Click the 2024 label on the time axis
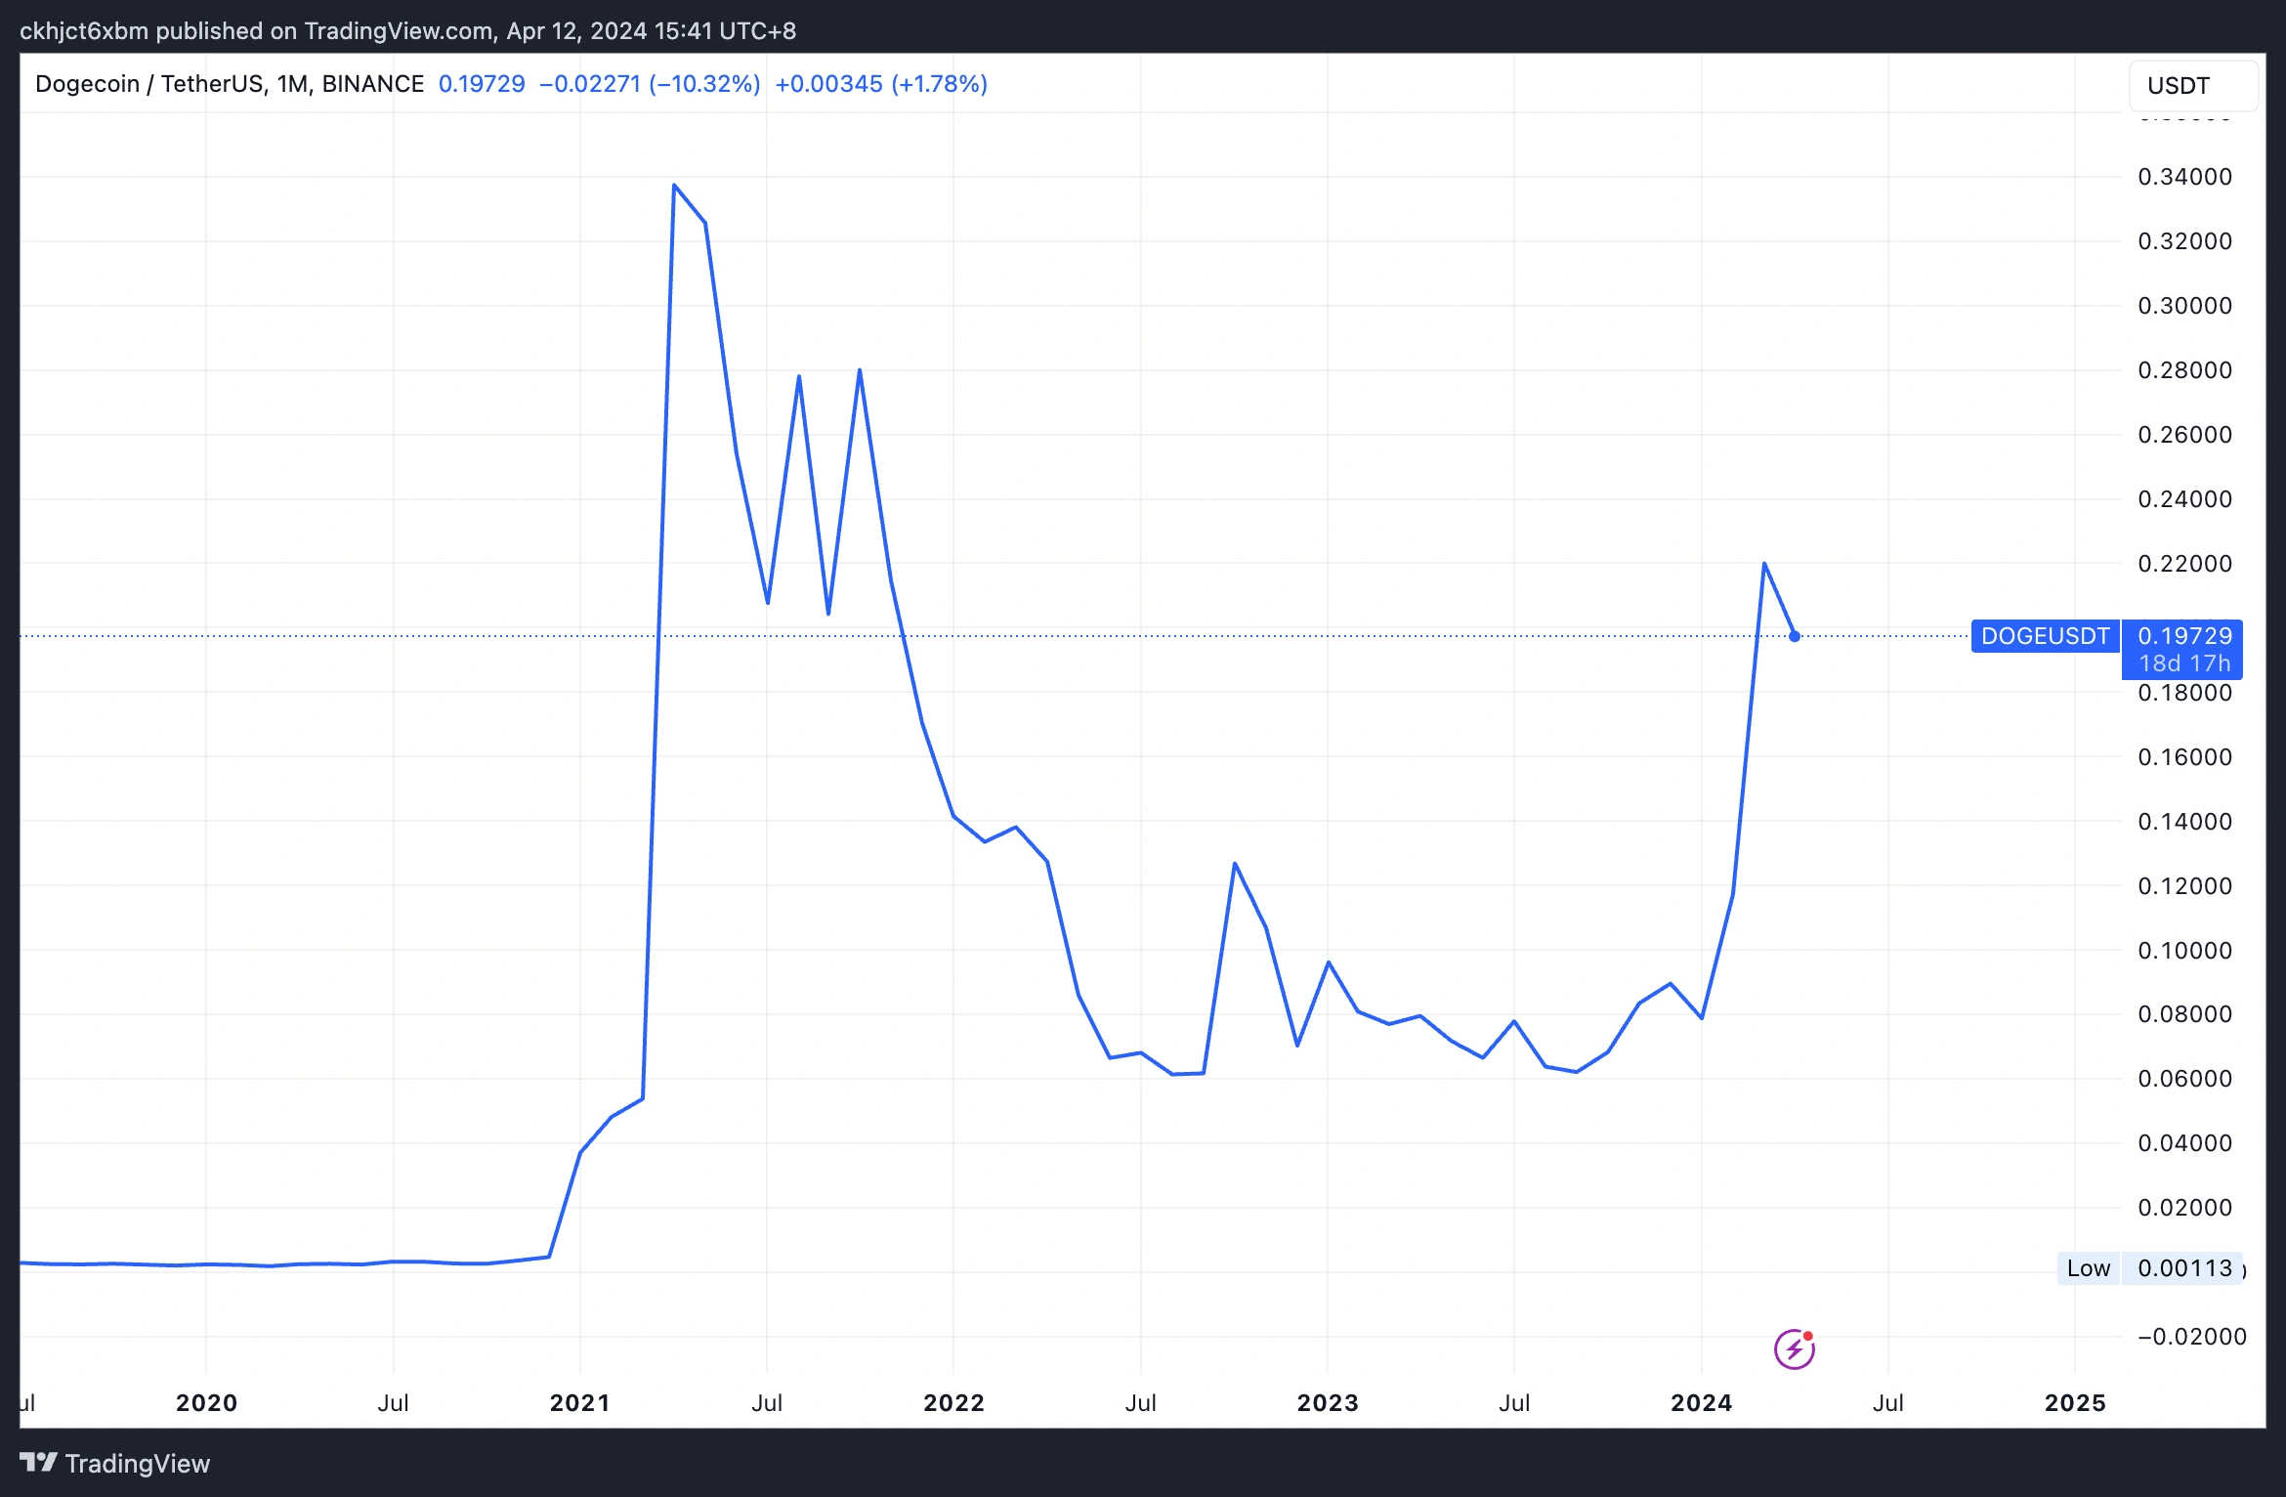This screenshot has height=1497, width=2286. [1701, 1403]
